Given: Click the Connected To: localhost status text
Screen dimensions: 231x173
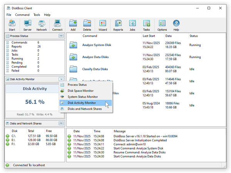Looking at the screenshot, I should click(x=29, y=165).
